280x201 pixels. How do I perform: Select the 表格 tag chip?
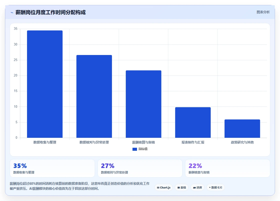point(181,187)
